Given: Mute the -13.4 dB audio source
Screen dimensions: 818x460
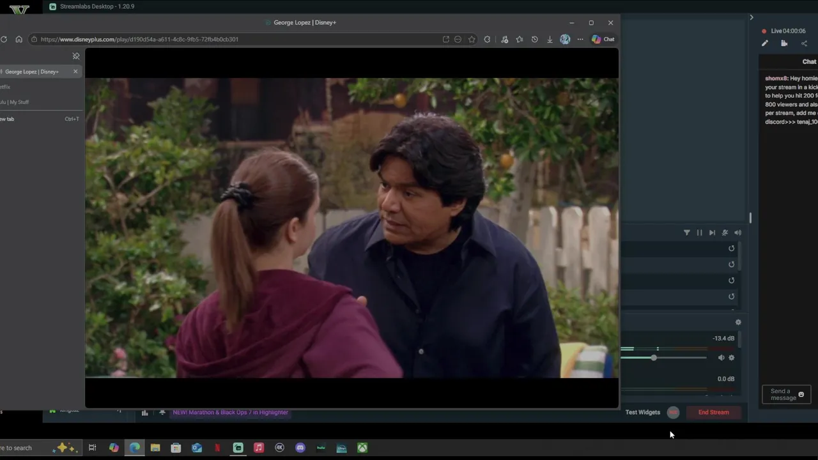Looking at the screenshot, I should pos(721,358).
